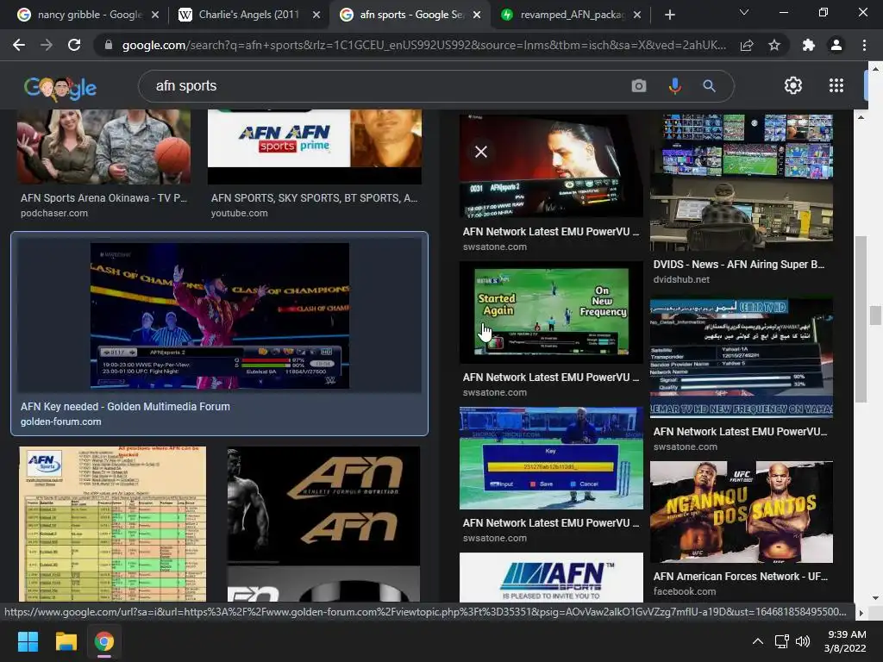
Task: Close the image preview with X
Action: click(481, 152)
